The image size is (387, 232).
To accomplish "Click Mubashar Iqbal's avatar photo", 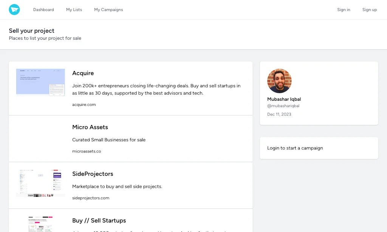I will [279, 81].
